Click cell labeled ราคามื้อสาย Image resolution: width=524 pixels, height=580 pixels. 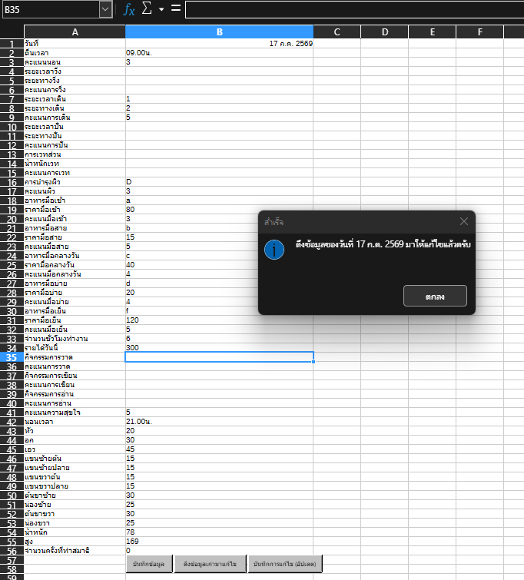[75, 237]
